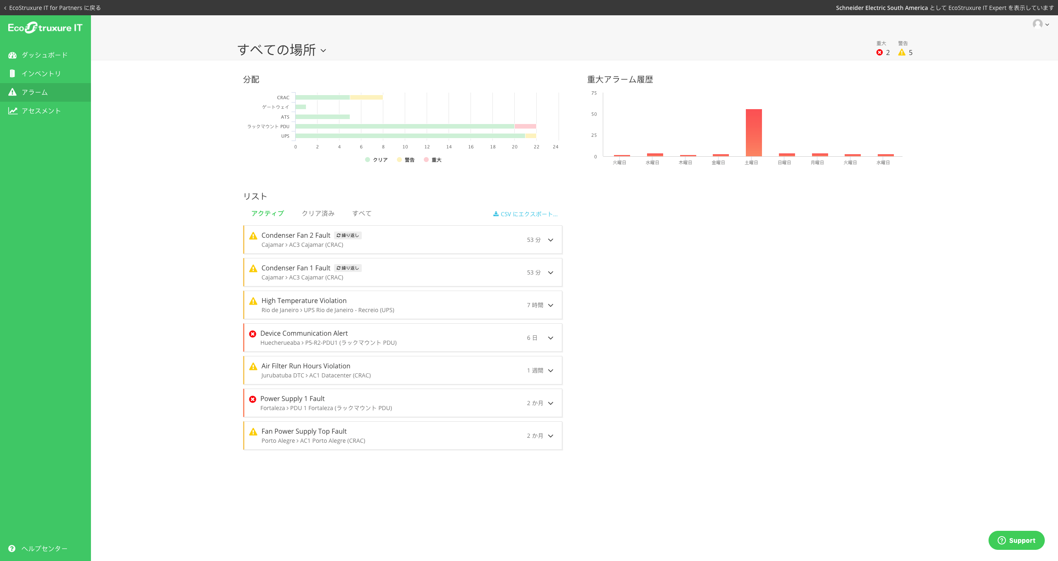Select the すべて tab
Screen dimensions: 1058x561
click(x=362, y=213)
